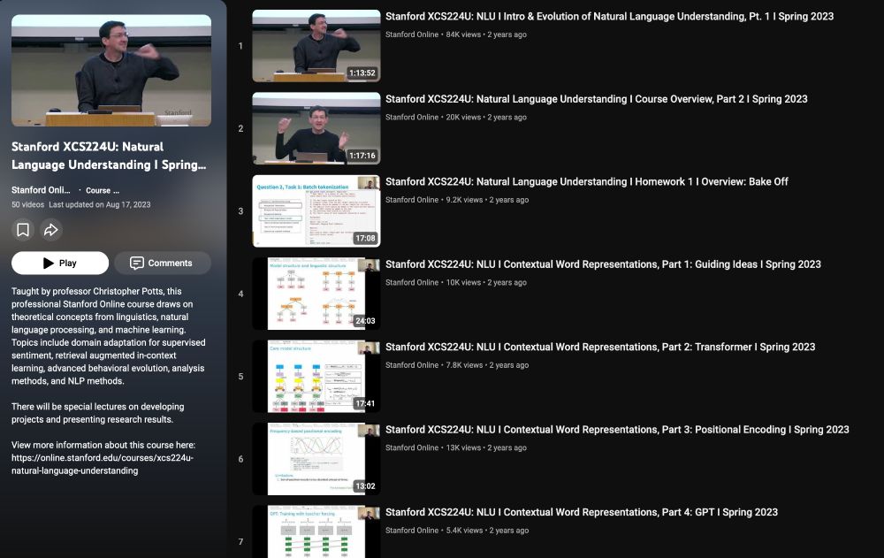
Task: Open Transformer thumbnail with 17:41 duration
Action: [x=316, y=377]
